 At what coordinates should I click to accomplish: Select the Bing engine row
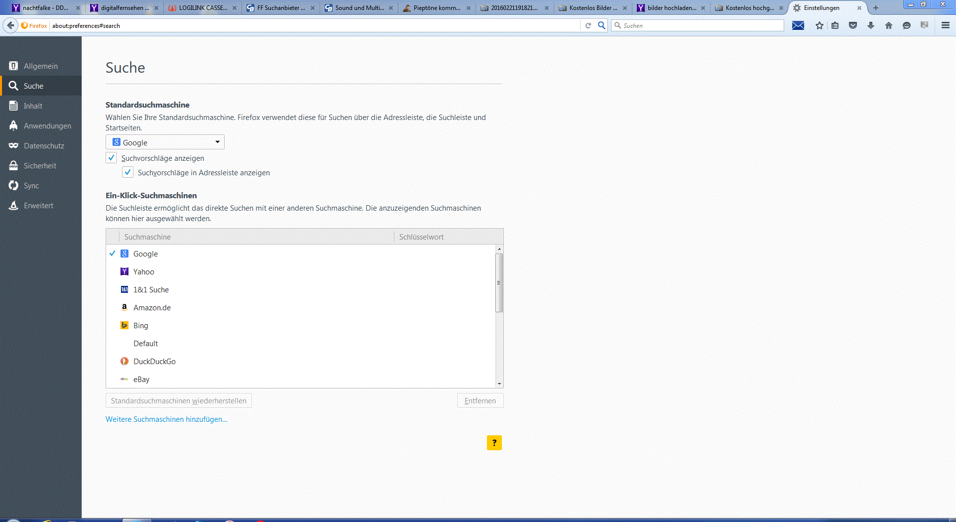[x=301, y=325]
